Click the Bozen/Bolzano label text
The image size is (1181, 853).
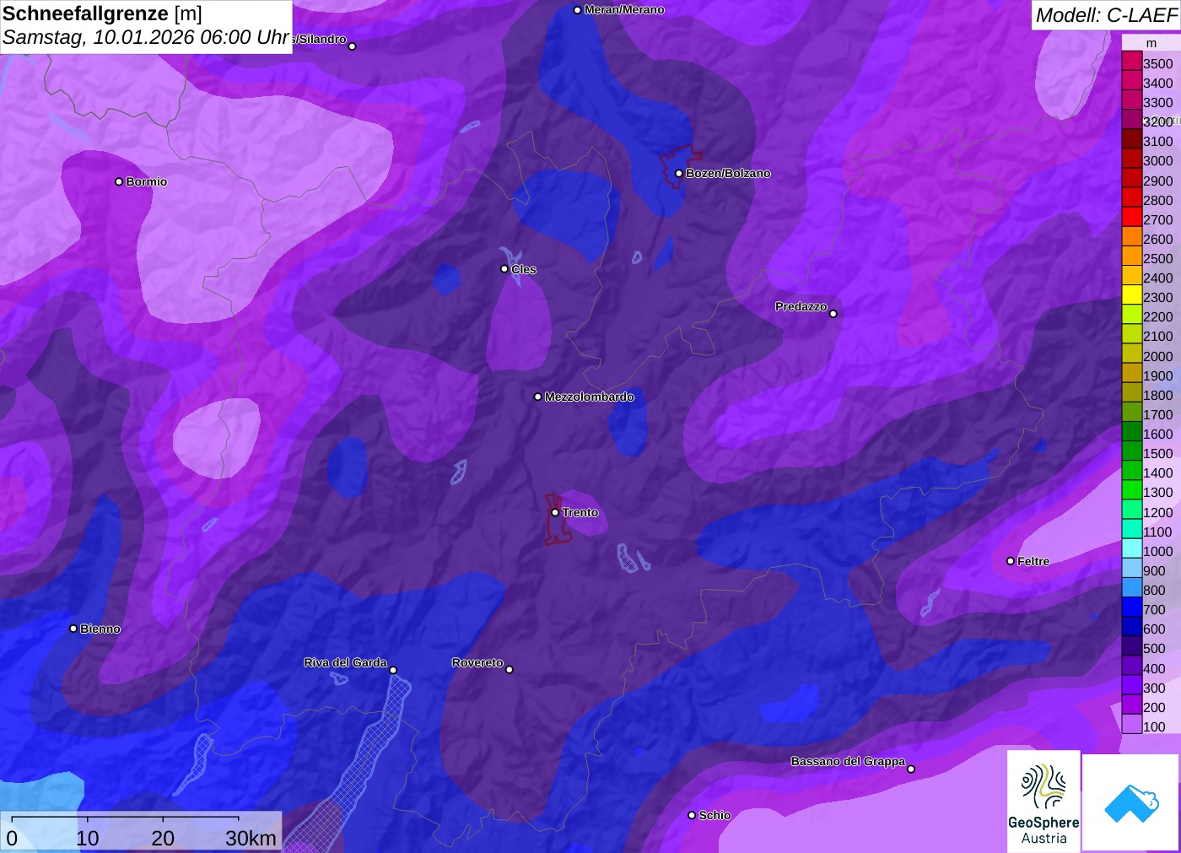(728, 174)
